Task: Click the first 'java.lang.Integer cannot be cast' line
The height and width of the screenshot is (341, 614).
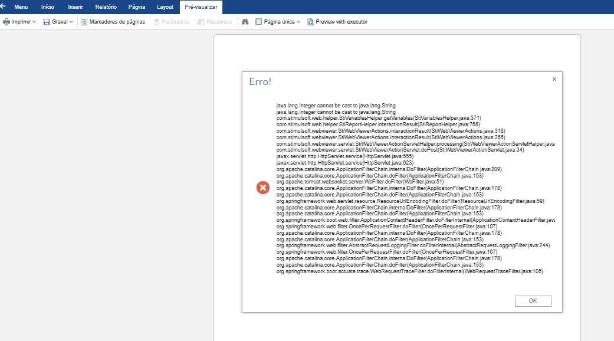Action: (x=336, y=106)
